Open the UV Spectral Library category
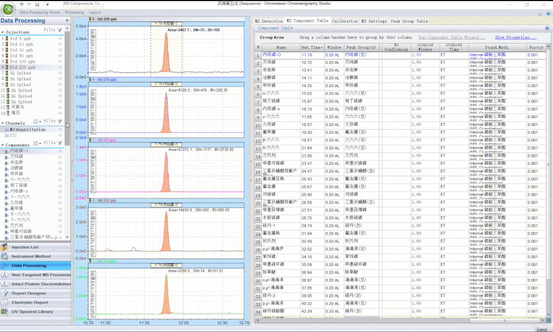The image size is (553, 332). (32, 312)
